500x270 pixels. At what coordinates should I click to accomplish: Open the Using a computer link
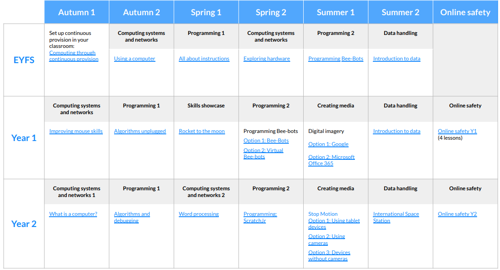[134, 59]
